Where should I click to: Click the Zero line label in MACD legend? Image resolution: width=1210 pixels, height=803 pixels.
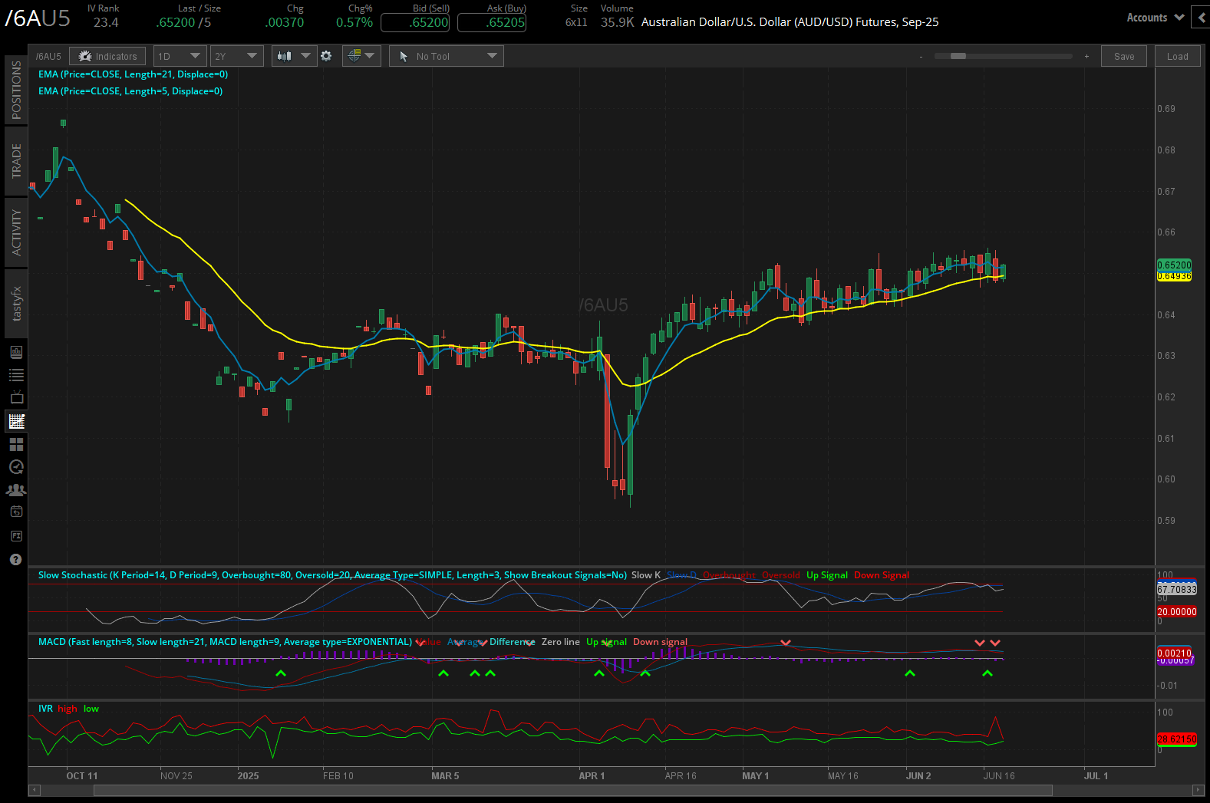561,642
